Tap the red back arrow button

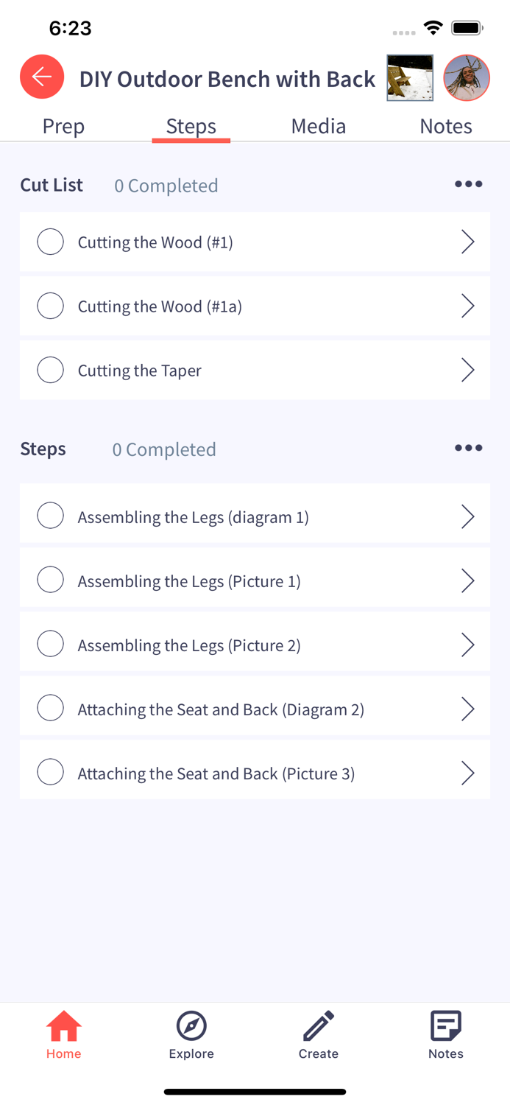(x=42, y=77)
